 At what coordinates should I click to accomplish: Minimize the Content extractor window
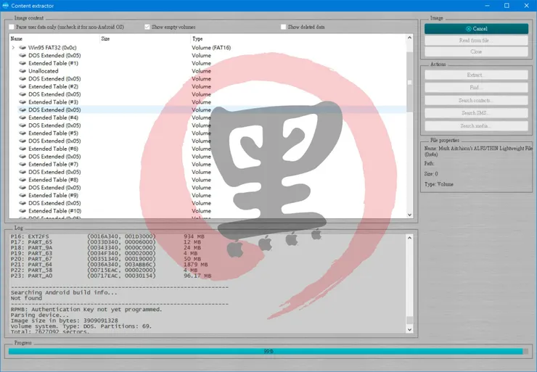click(488, 6)
